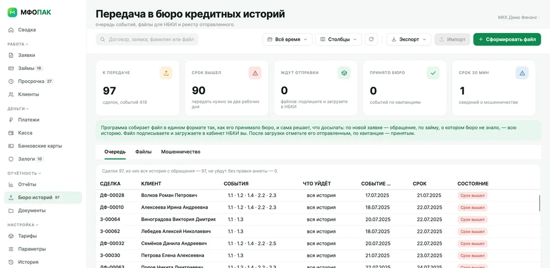Click the Сформировать файл button
This screenshot has width=550, height=268.
coord(507,39)
